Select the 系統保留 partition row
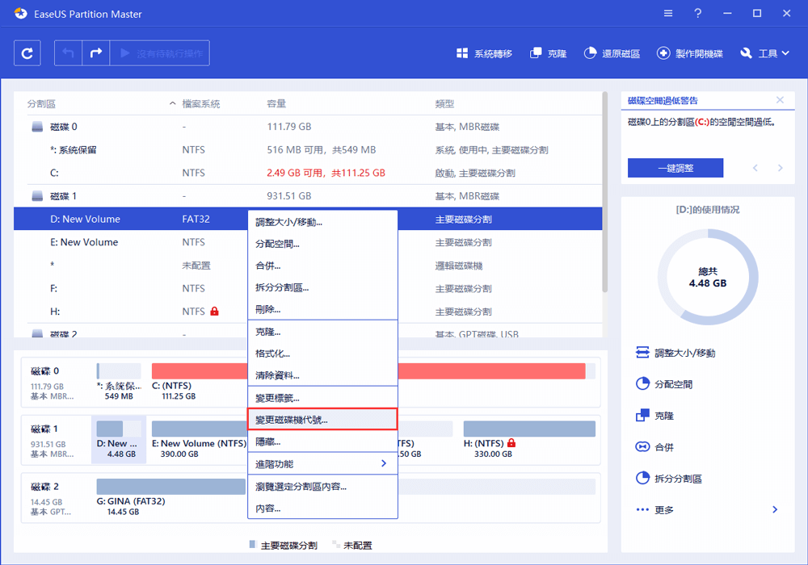The image size is (808, 565). [x=308, y=150]
